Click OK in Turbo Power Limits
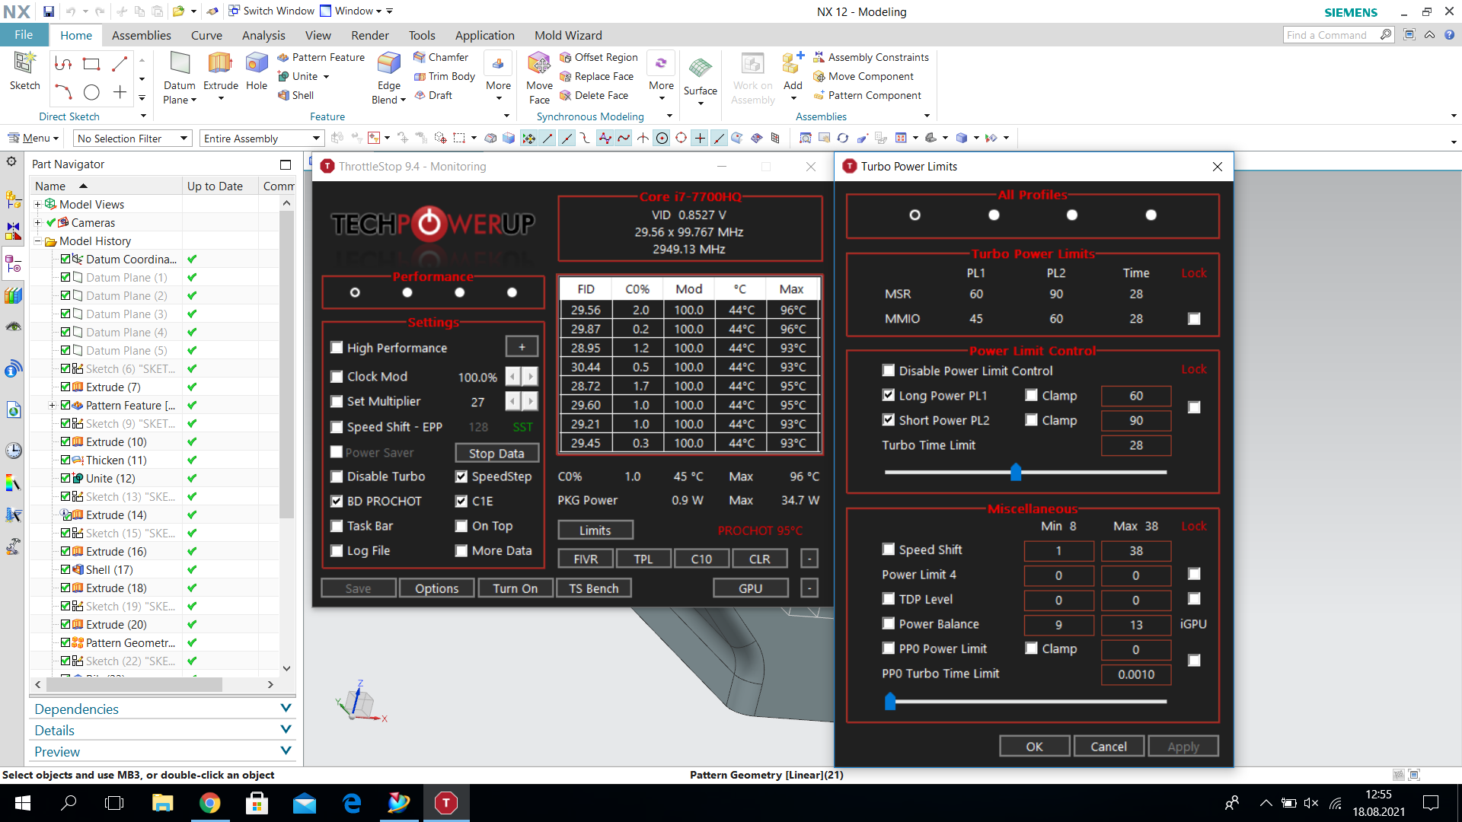Viewport: 1462px width, 822px height. 1033,747
